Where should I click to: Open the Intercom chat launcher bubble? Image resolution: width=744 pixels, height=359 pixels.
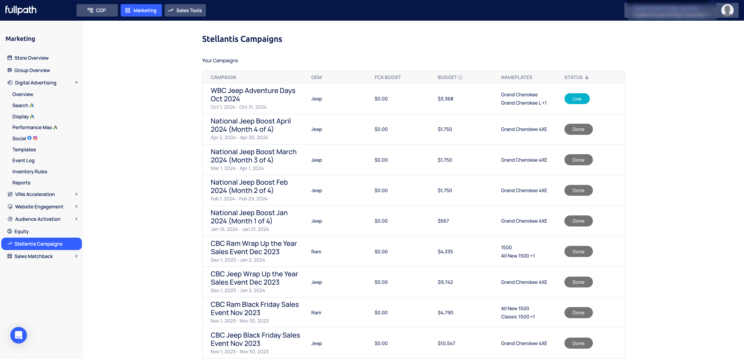[x=19, y=335]
